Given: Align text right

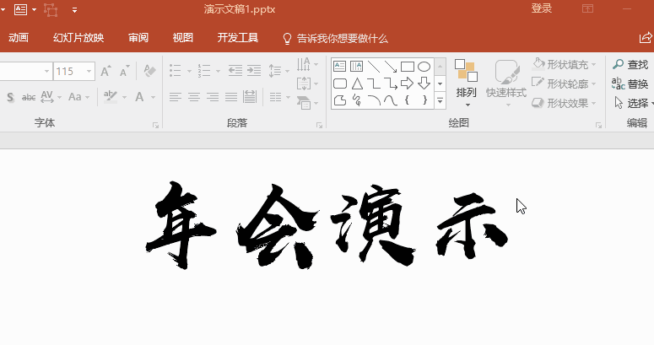Looking at the screenshot, I should point(213,98).
